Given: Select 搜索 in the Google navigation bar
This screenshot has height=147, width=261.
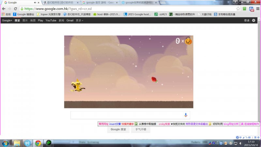Looking at the screenshot, I should [x=17, y=20].
